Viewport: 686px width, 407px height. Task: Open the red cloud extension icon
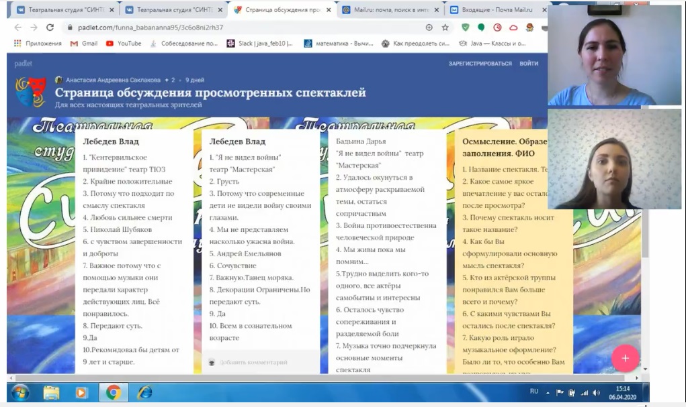coord(513,27)
